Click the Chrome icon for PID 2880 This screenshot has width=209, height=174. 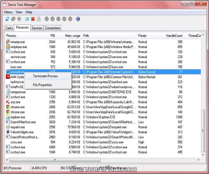(8, 107)
